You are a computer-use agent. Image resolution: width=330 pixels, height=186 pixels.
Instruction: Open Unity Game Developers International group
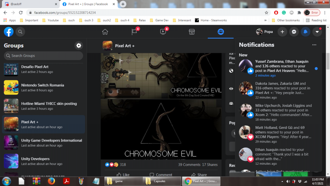pyautogui.click(x=44, y=142)
